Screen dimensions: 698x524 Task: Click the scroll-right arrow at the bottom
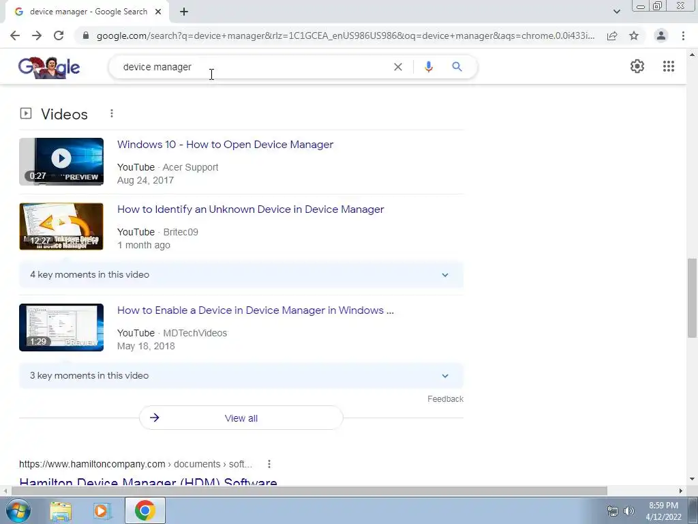click(681, 491)
